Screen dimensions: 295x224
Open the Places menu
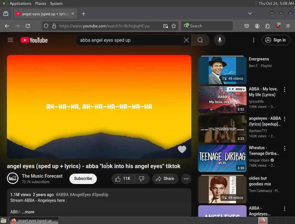coord(40,3)
